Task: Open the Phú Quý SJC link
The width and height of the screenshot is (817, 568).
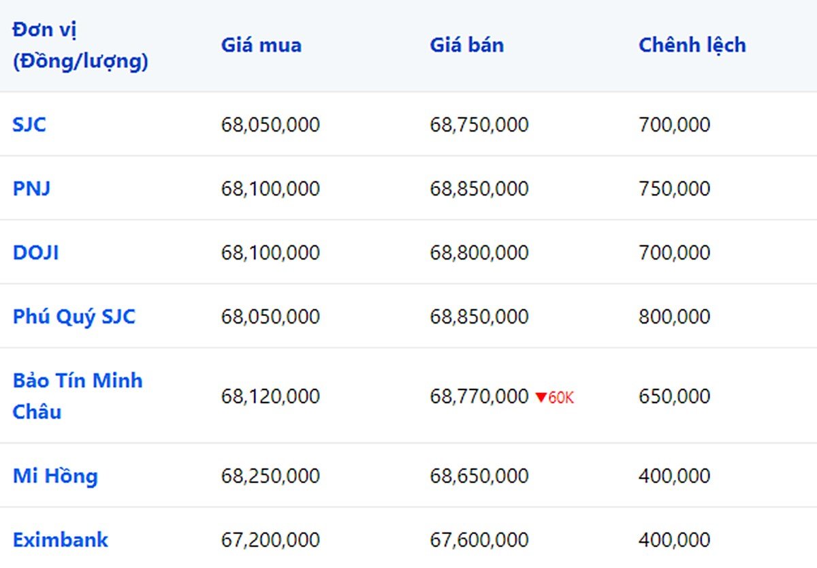Action: click(74, 317)
